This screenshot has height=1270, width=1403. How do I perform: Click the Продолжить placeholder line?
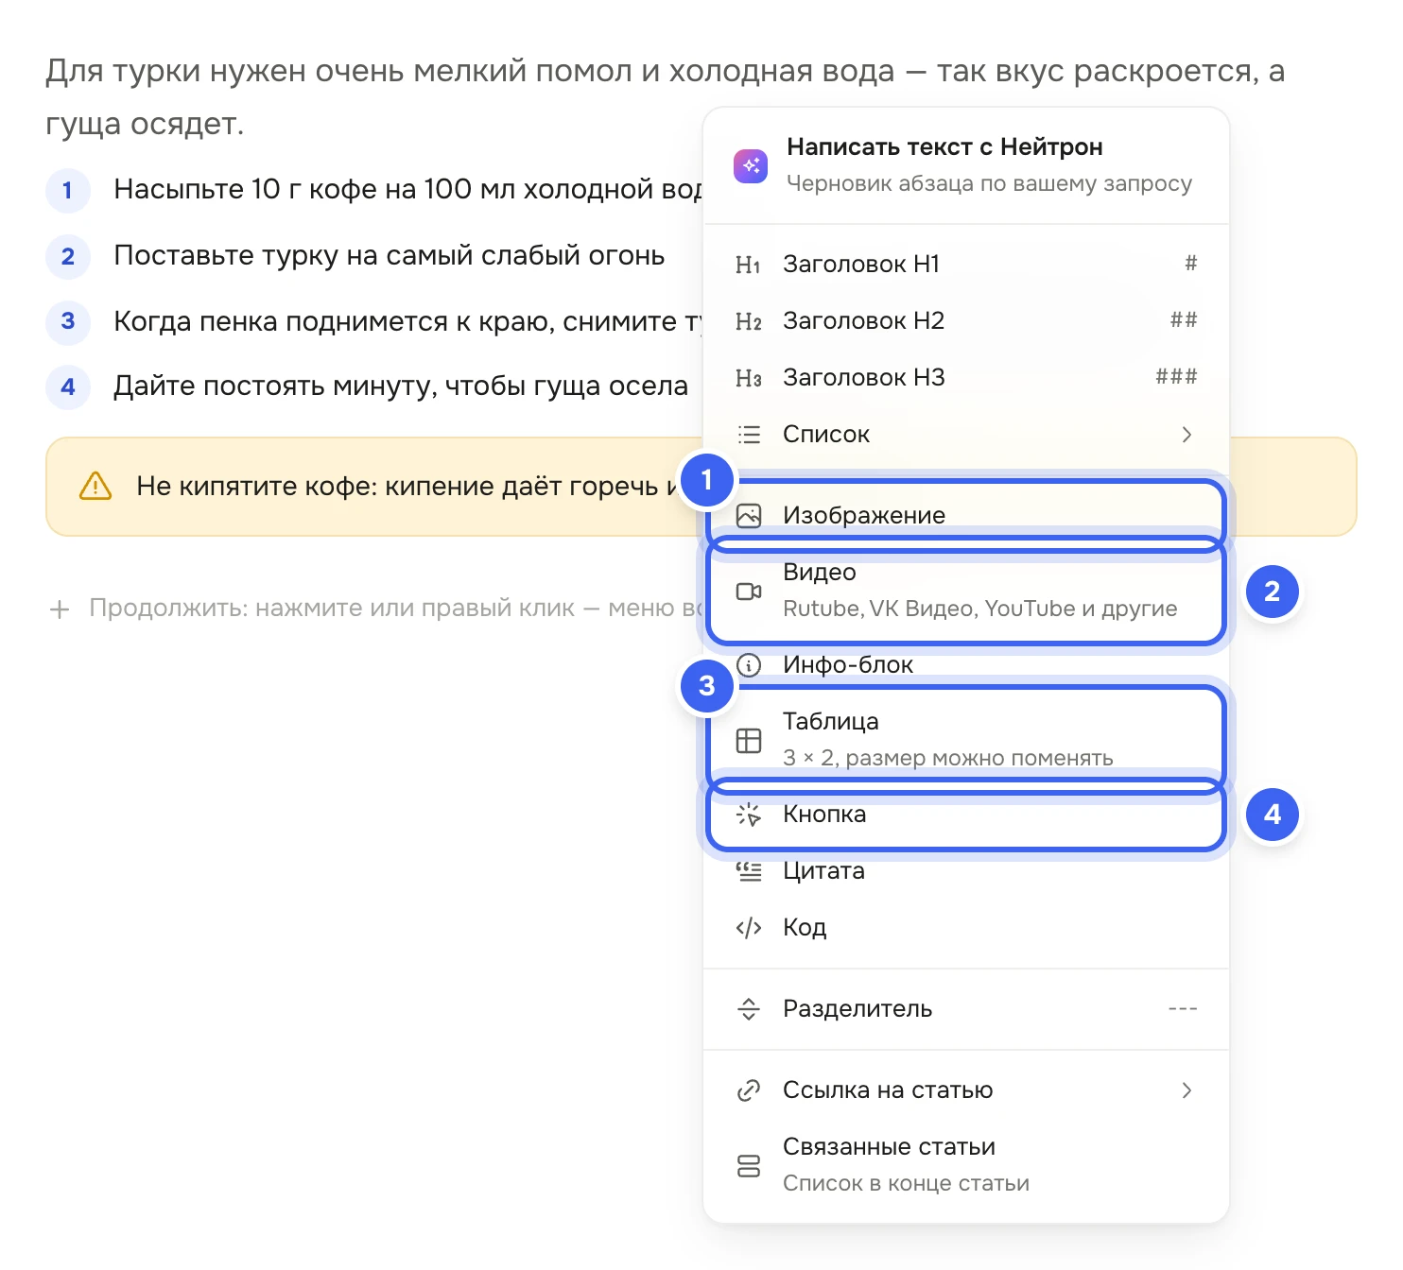click(375, 609)
